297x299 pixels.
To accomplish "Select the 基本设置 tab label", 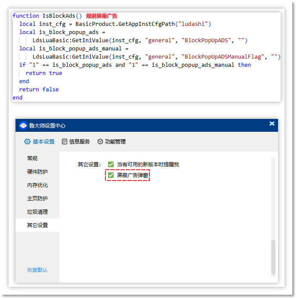I will (43, 142).
